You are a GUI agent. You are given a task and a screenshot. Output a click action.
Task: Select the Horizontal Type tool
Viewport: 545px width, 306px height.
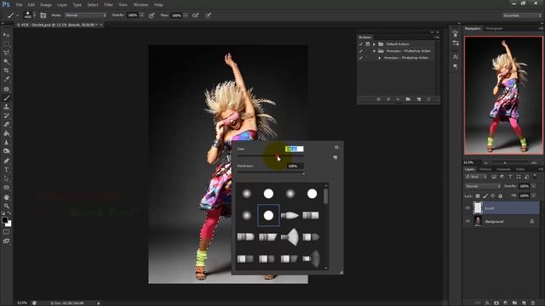(x=6, y=170)
